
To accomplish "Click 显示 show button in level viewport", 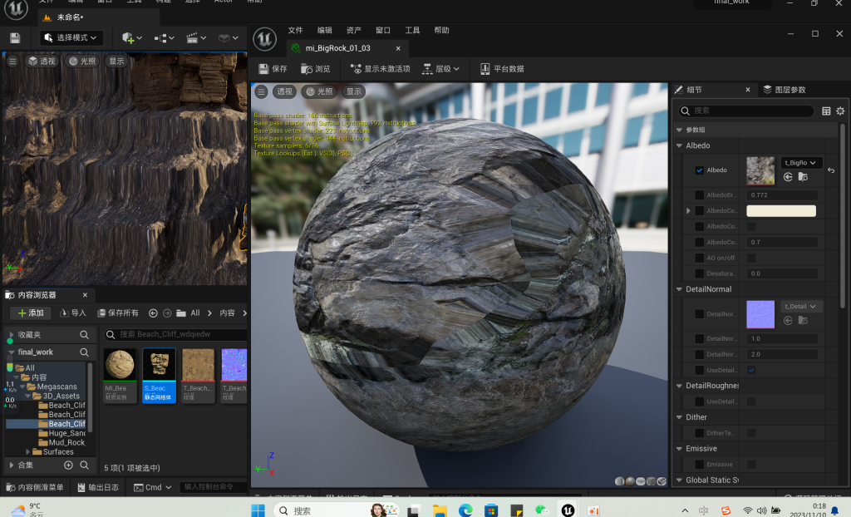I will click(116, 61).
